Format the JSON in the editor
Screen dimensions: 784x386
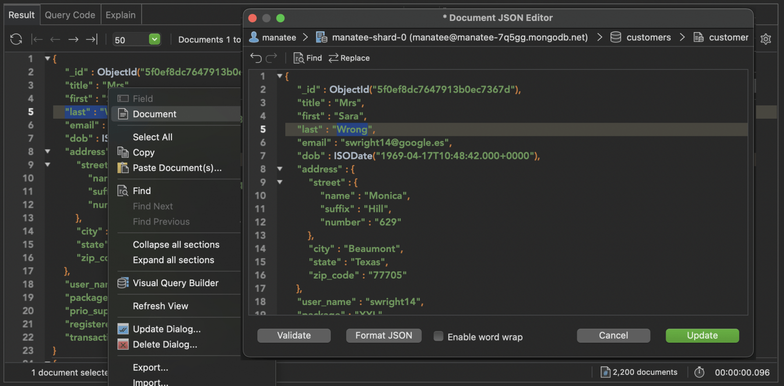click(x=383, y=335)
